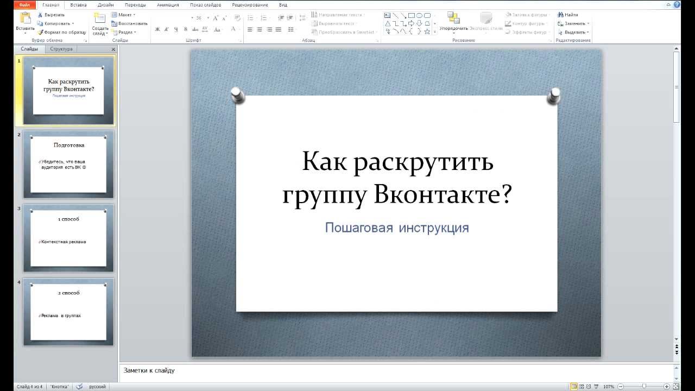Click the bulleted list button
The height and width of the screenshot is (391, 695).
click(x=251, y=17)
